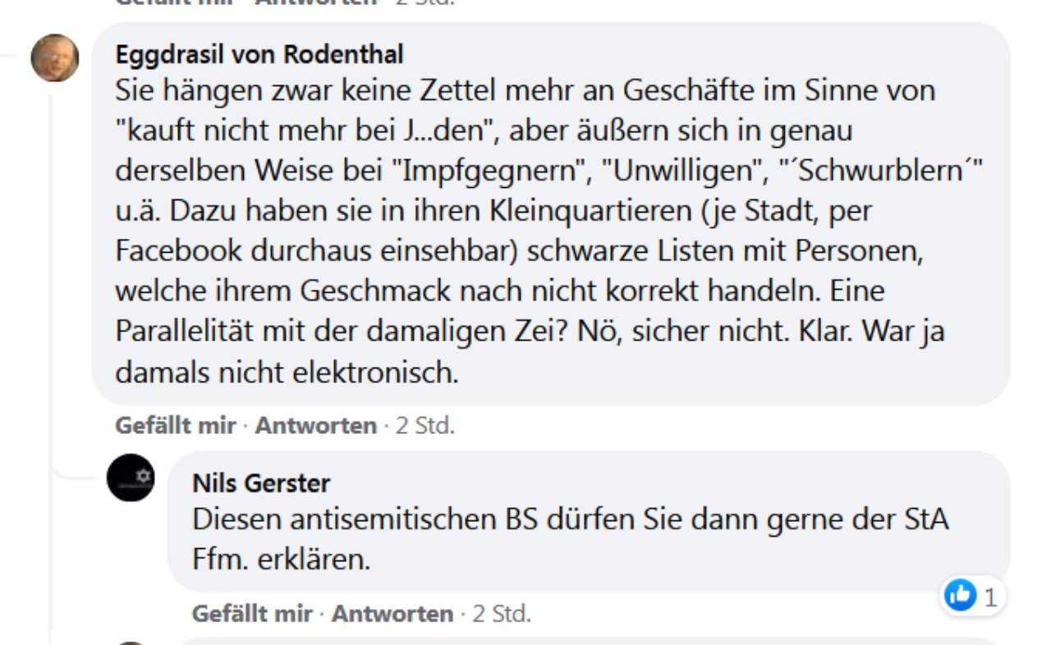The height and width of the screenshot is (645, 1051).
Task: Open Nils Gerster's black profile avatar
Action: coord(131,478)
